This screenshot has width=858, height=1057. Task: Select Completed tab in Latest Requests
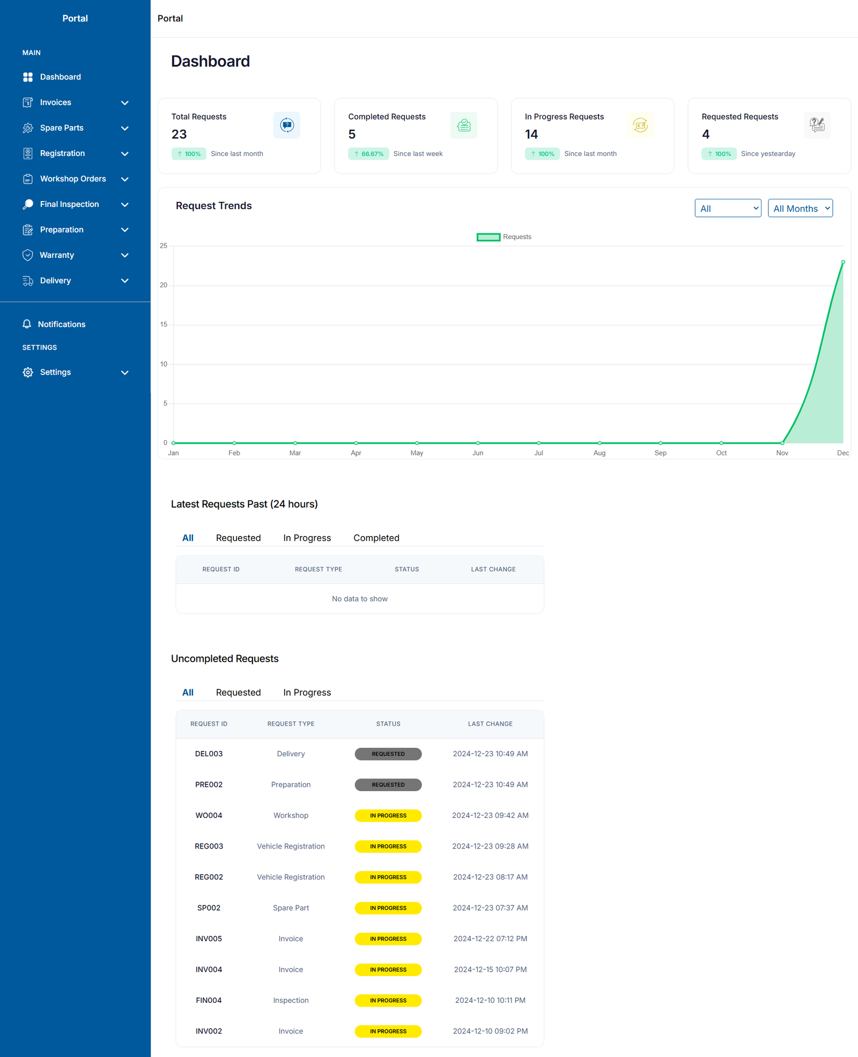point(376,538)
